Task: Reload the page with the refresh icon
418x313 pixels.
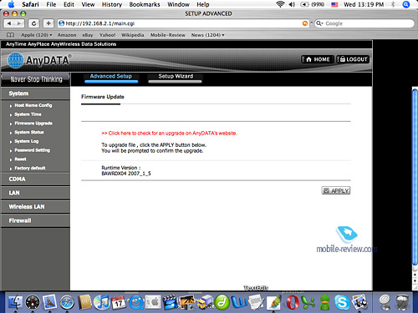Action: pyautogui.click(x=33, y=23)
